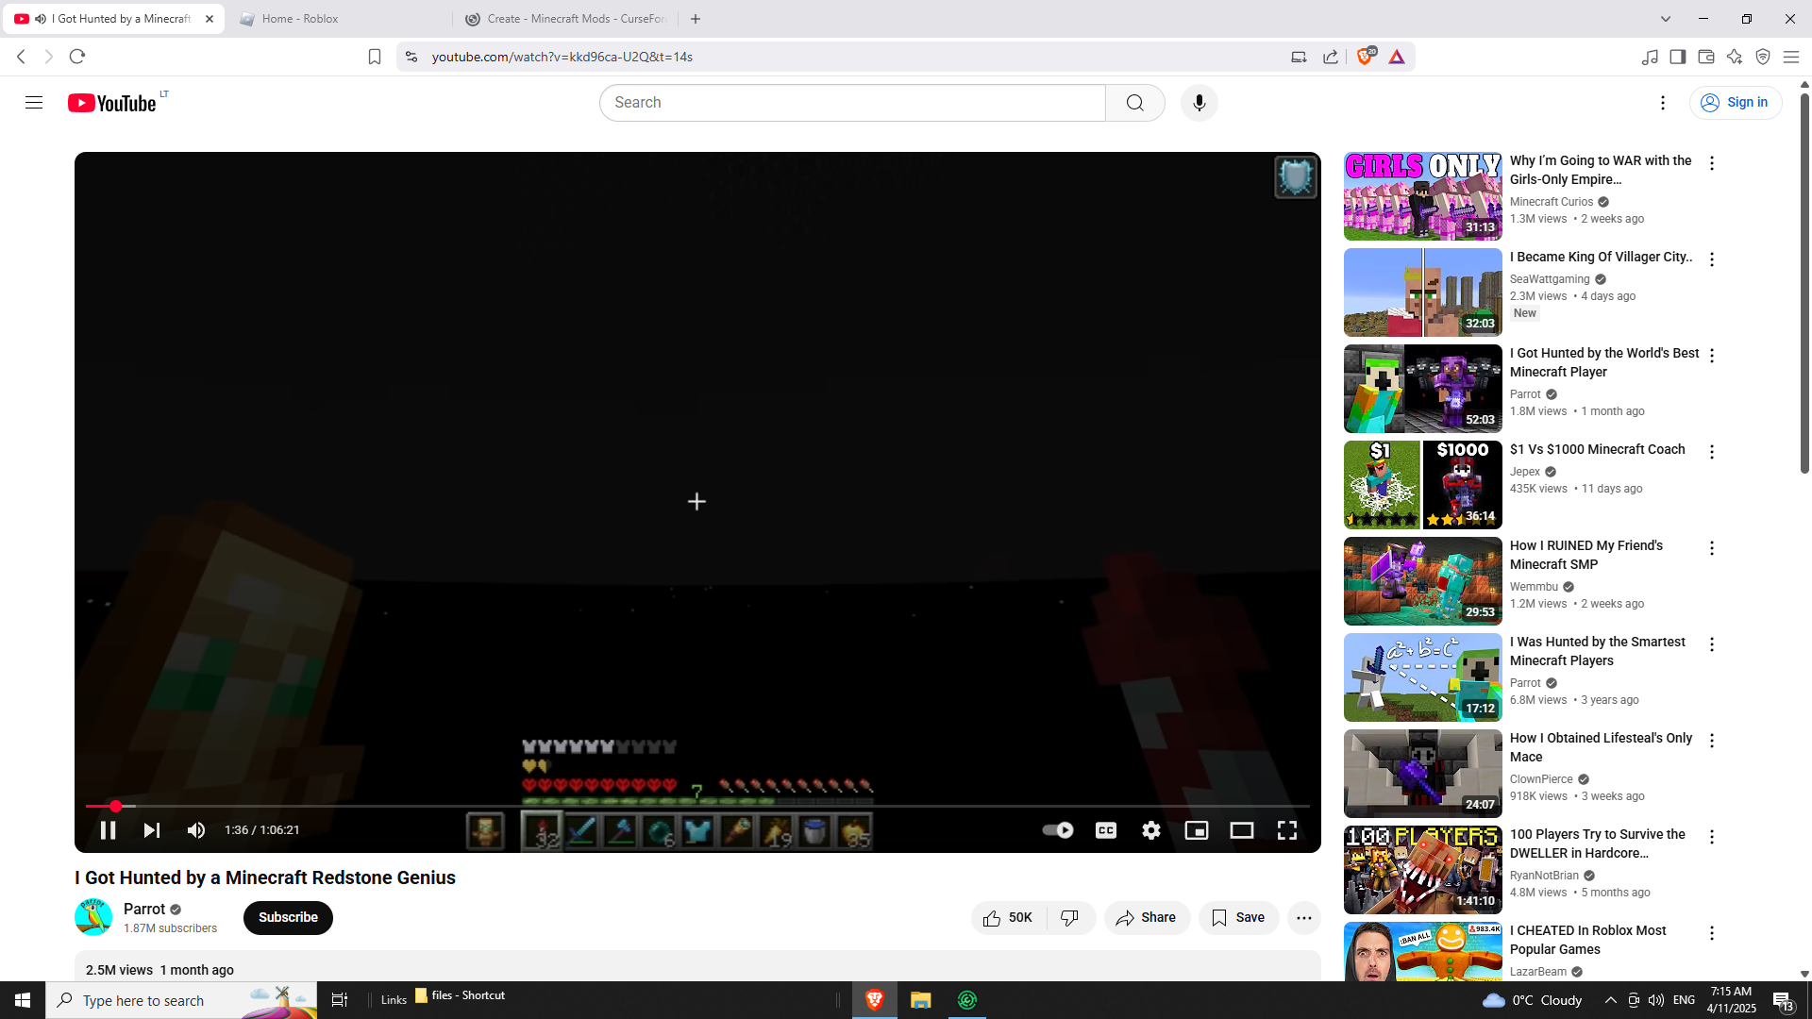1812x1019 pixels.
Task: Switch to theater mode
Action: coord(1241,830)
